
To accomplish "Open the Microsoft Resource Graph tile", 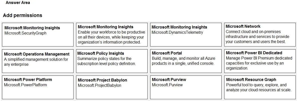I will (x=260, y=87).
